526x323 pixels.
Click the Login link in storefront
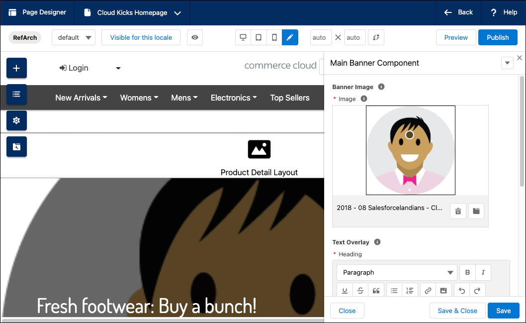tap(74, 68)
